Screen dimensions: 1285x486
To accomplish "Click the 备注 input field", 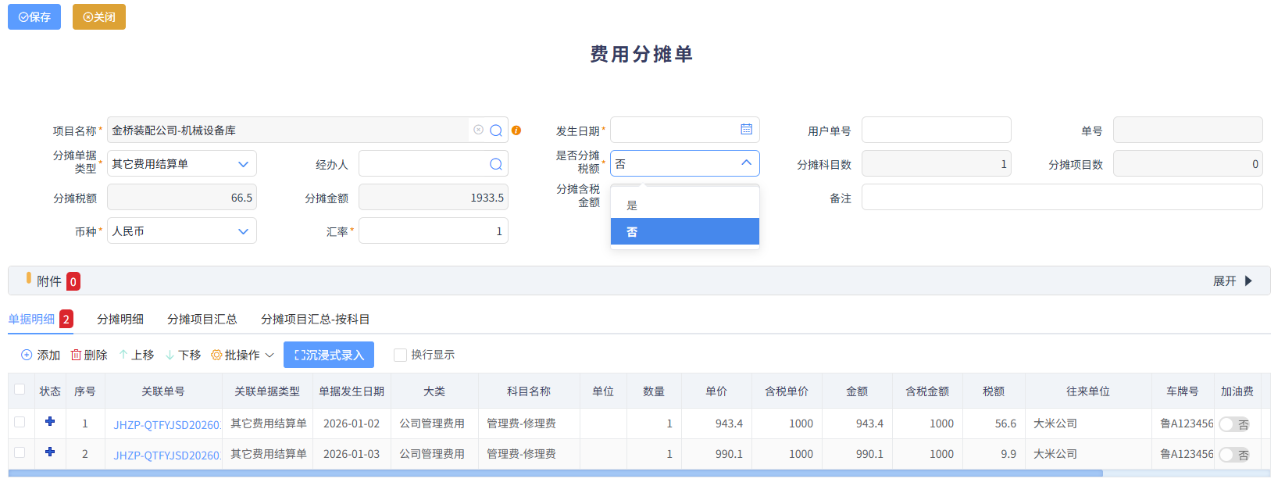I will (x=1062, y=197).
